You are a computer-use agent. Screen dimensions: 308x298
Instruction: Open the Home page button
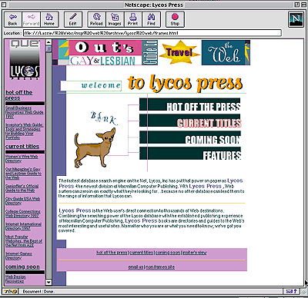[x=49, y=19]
